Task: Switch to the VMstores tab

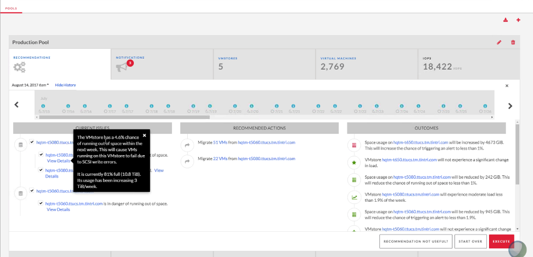Action: pos(263,64)
